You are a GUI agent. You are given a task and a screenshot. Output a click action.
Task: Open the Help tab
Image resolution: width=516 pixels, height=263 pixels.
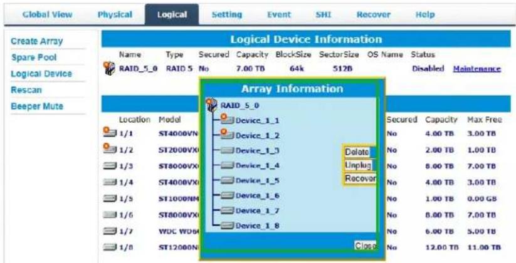click(425, 15)
